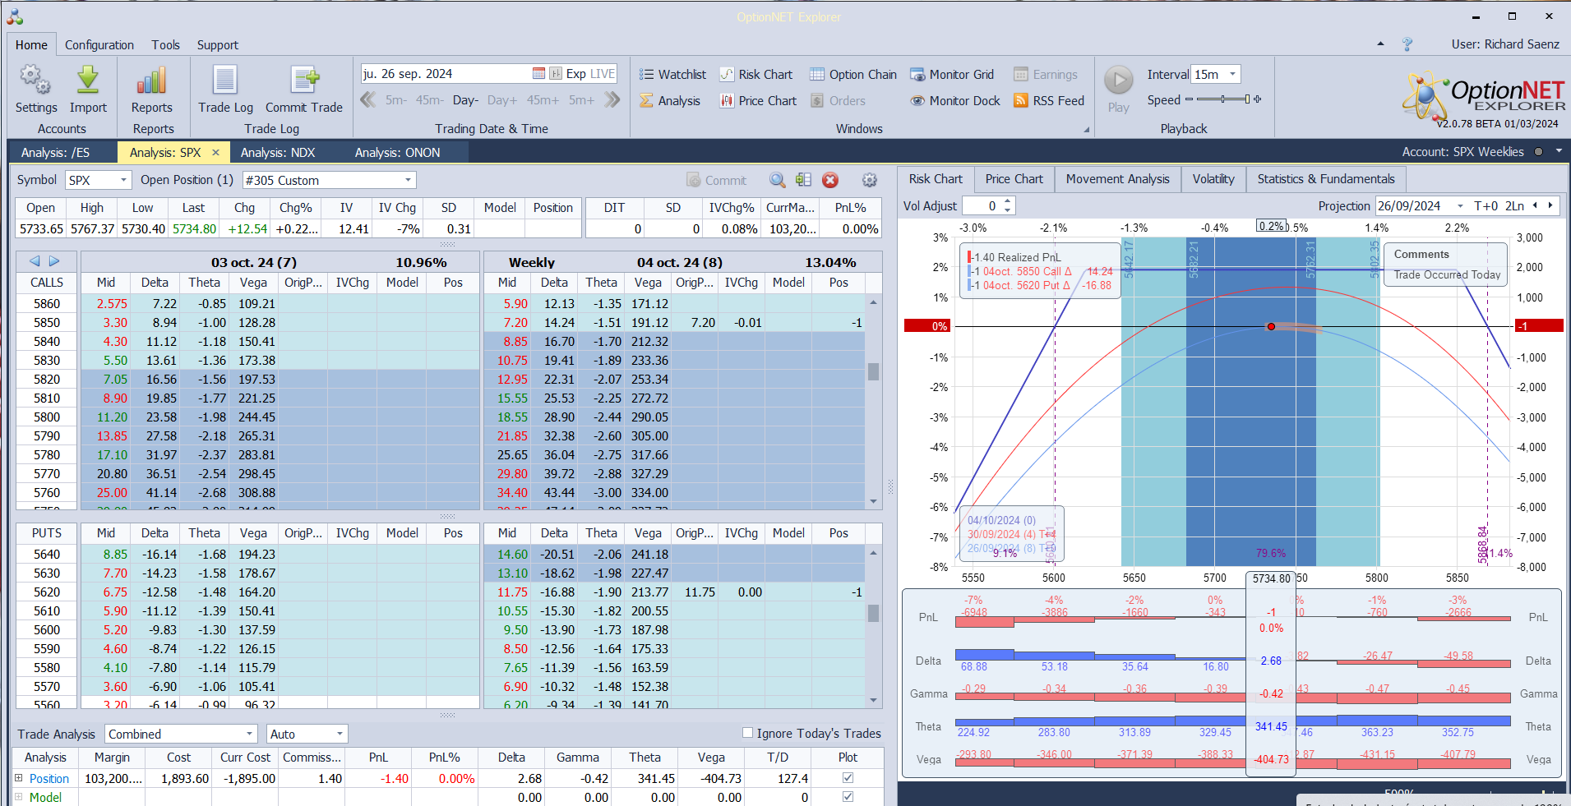Screen dimensions: 1571x806
Task: Switch to the Volatility tab
Action: [1213, 178]
